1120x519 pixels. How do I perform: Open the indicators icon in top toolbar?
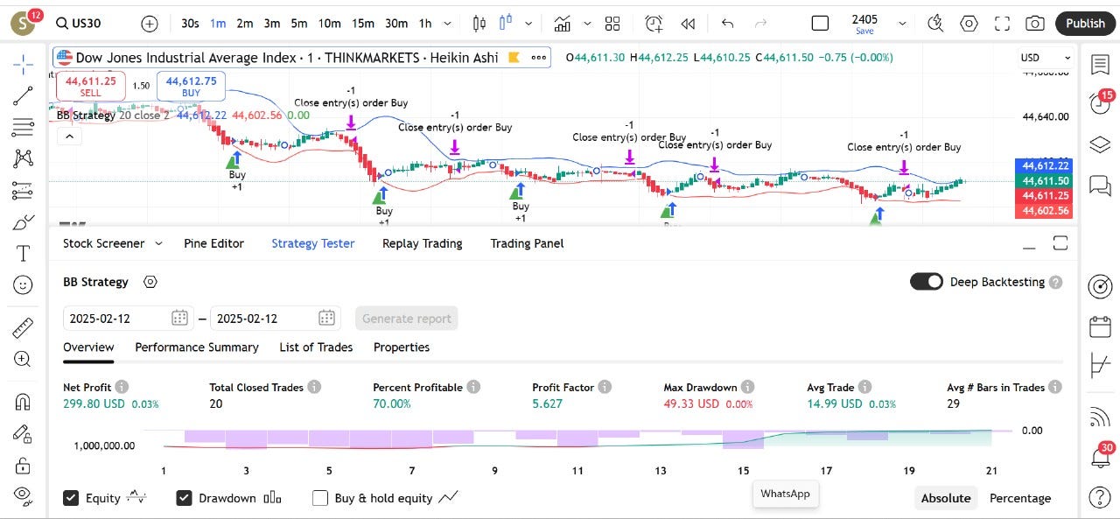tap(563, 24)
